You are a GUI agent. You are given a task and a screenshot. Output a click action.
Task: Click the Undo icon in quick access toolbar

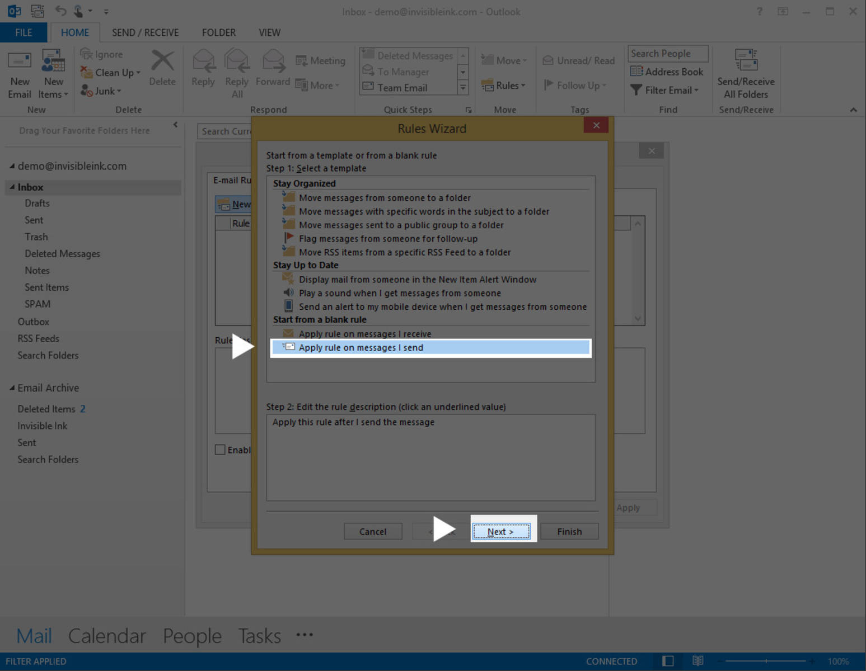click(60, 11)
